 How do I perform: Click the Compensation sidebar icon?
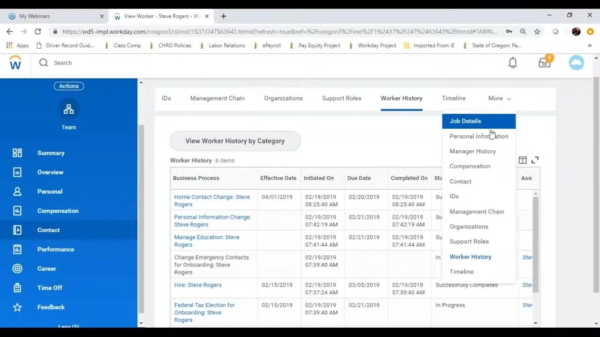[17, 211]
